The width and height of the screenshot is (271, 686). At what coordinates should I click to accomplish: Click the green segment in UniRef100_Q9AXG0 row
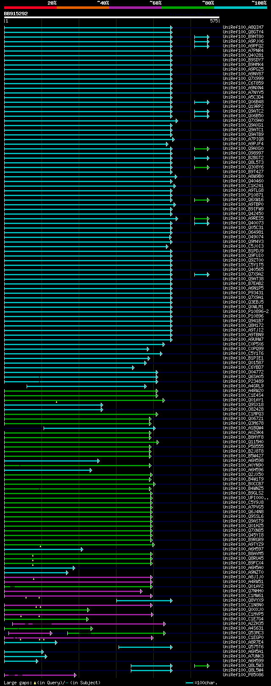point(202,149)
